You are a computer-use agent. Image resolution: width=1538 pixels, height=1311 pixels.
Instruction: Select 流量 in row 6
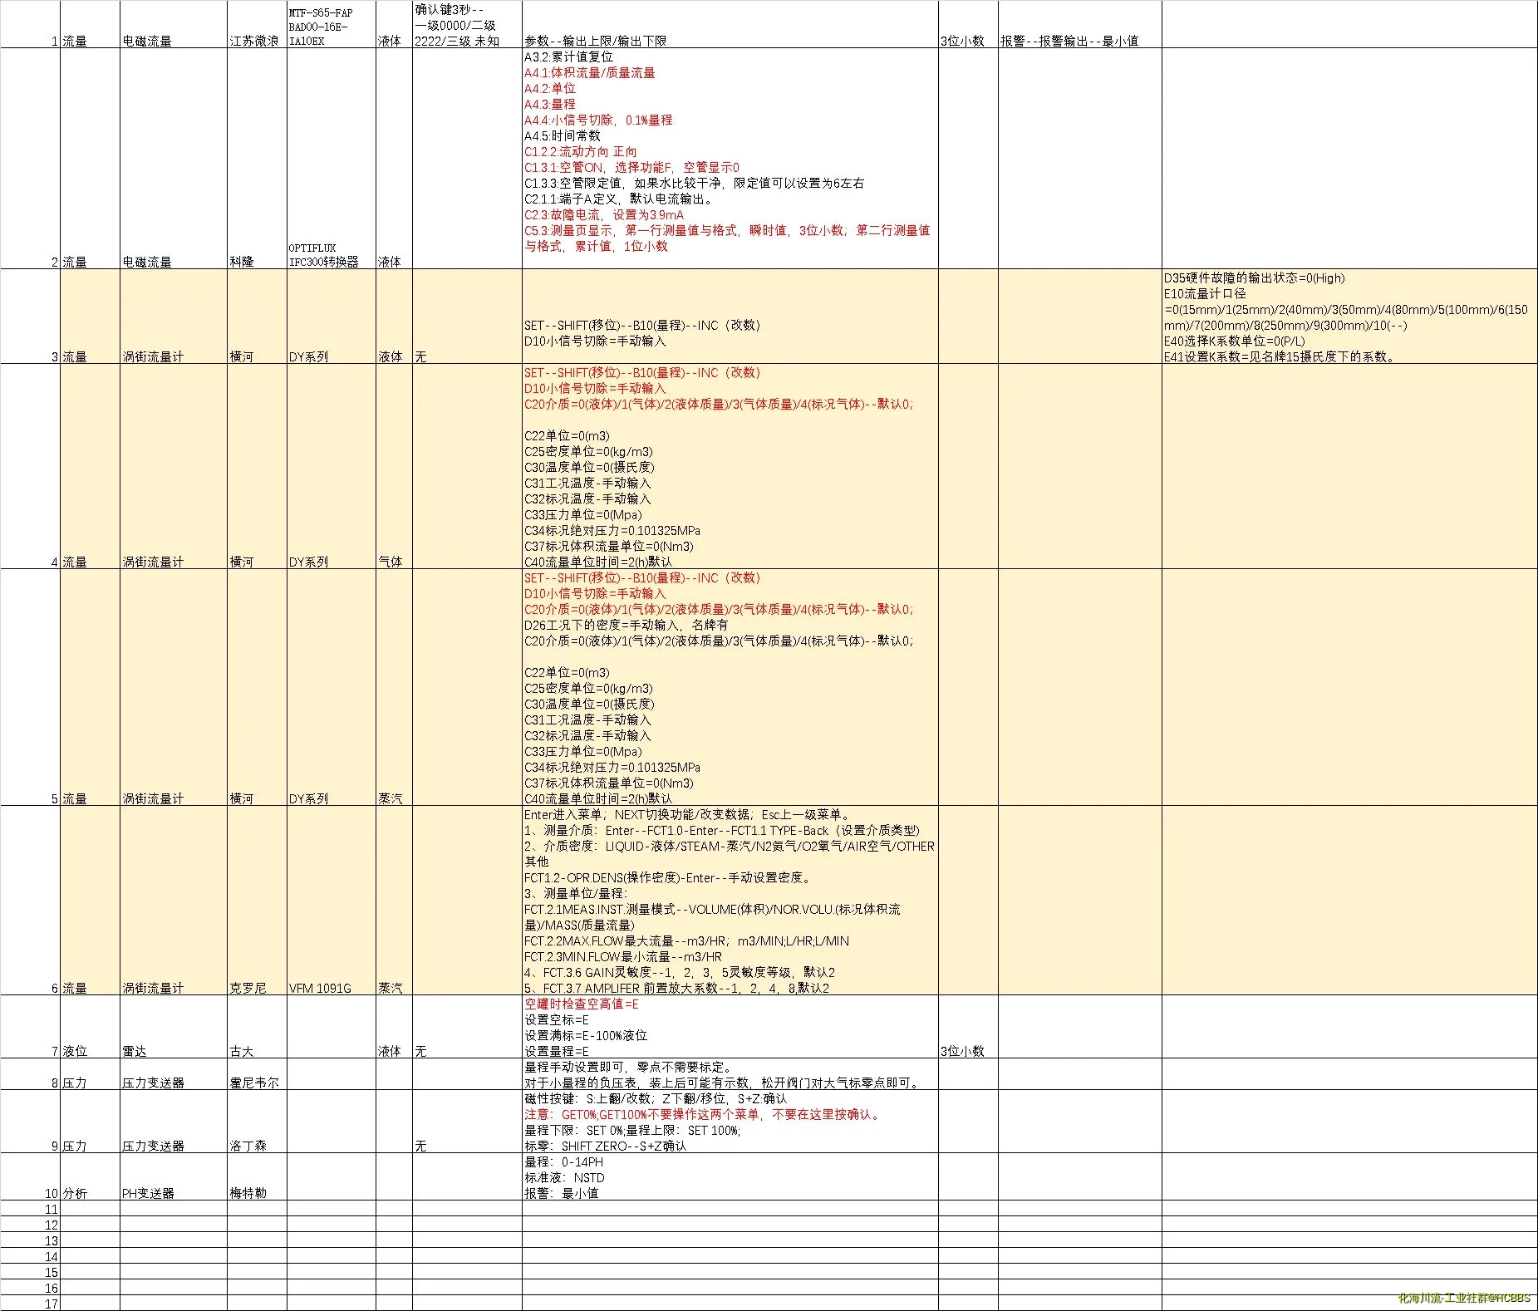click(90, 901)
